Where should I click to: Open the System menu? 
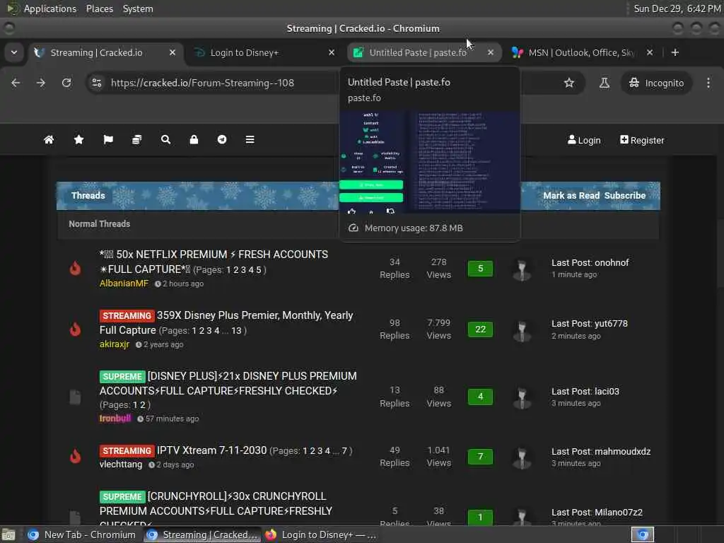pos(138,8)
